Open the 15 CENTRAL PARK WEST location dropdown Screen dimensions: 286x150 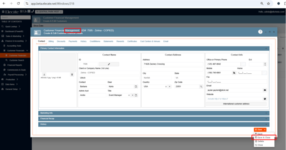click(x=49, y=12)
